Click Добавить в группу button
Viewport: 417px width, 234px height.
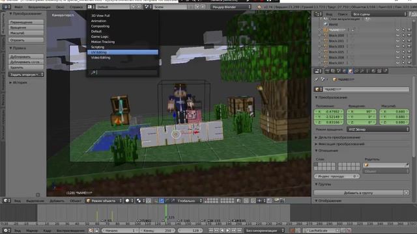click(358, 193)
